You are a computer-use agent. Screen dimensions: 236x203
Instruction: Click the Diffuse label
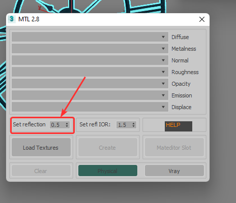click(x=180, y=37)
